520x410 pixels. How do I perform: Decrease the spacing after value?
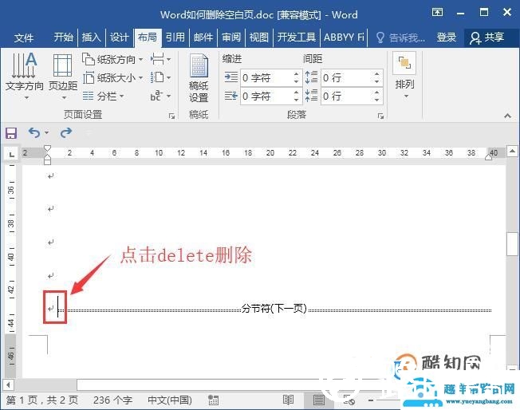(377, 101)
